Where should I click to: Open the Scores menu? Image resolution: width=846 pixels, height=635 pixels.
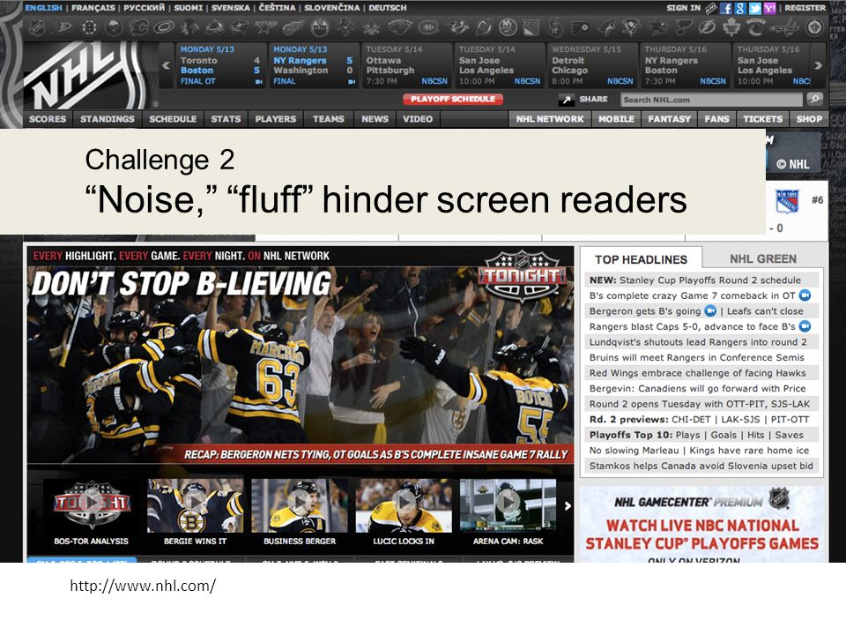point(48,119)
